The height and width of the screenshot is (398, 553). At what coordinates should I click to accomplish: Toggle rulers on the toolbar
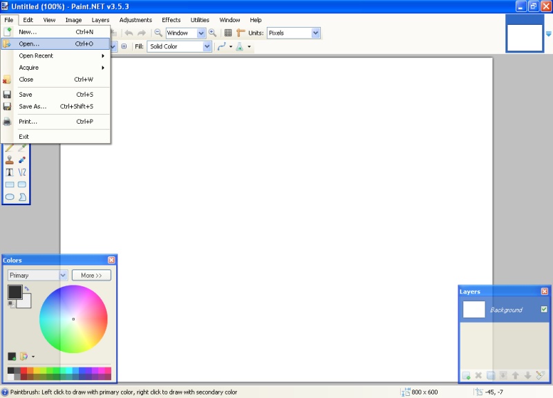pos(239,32)
